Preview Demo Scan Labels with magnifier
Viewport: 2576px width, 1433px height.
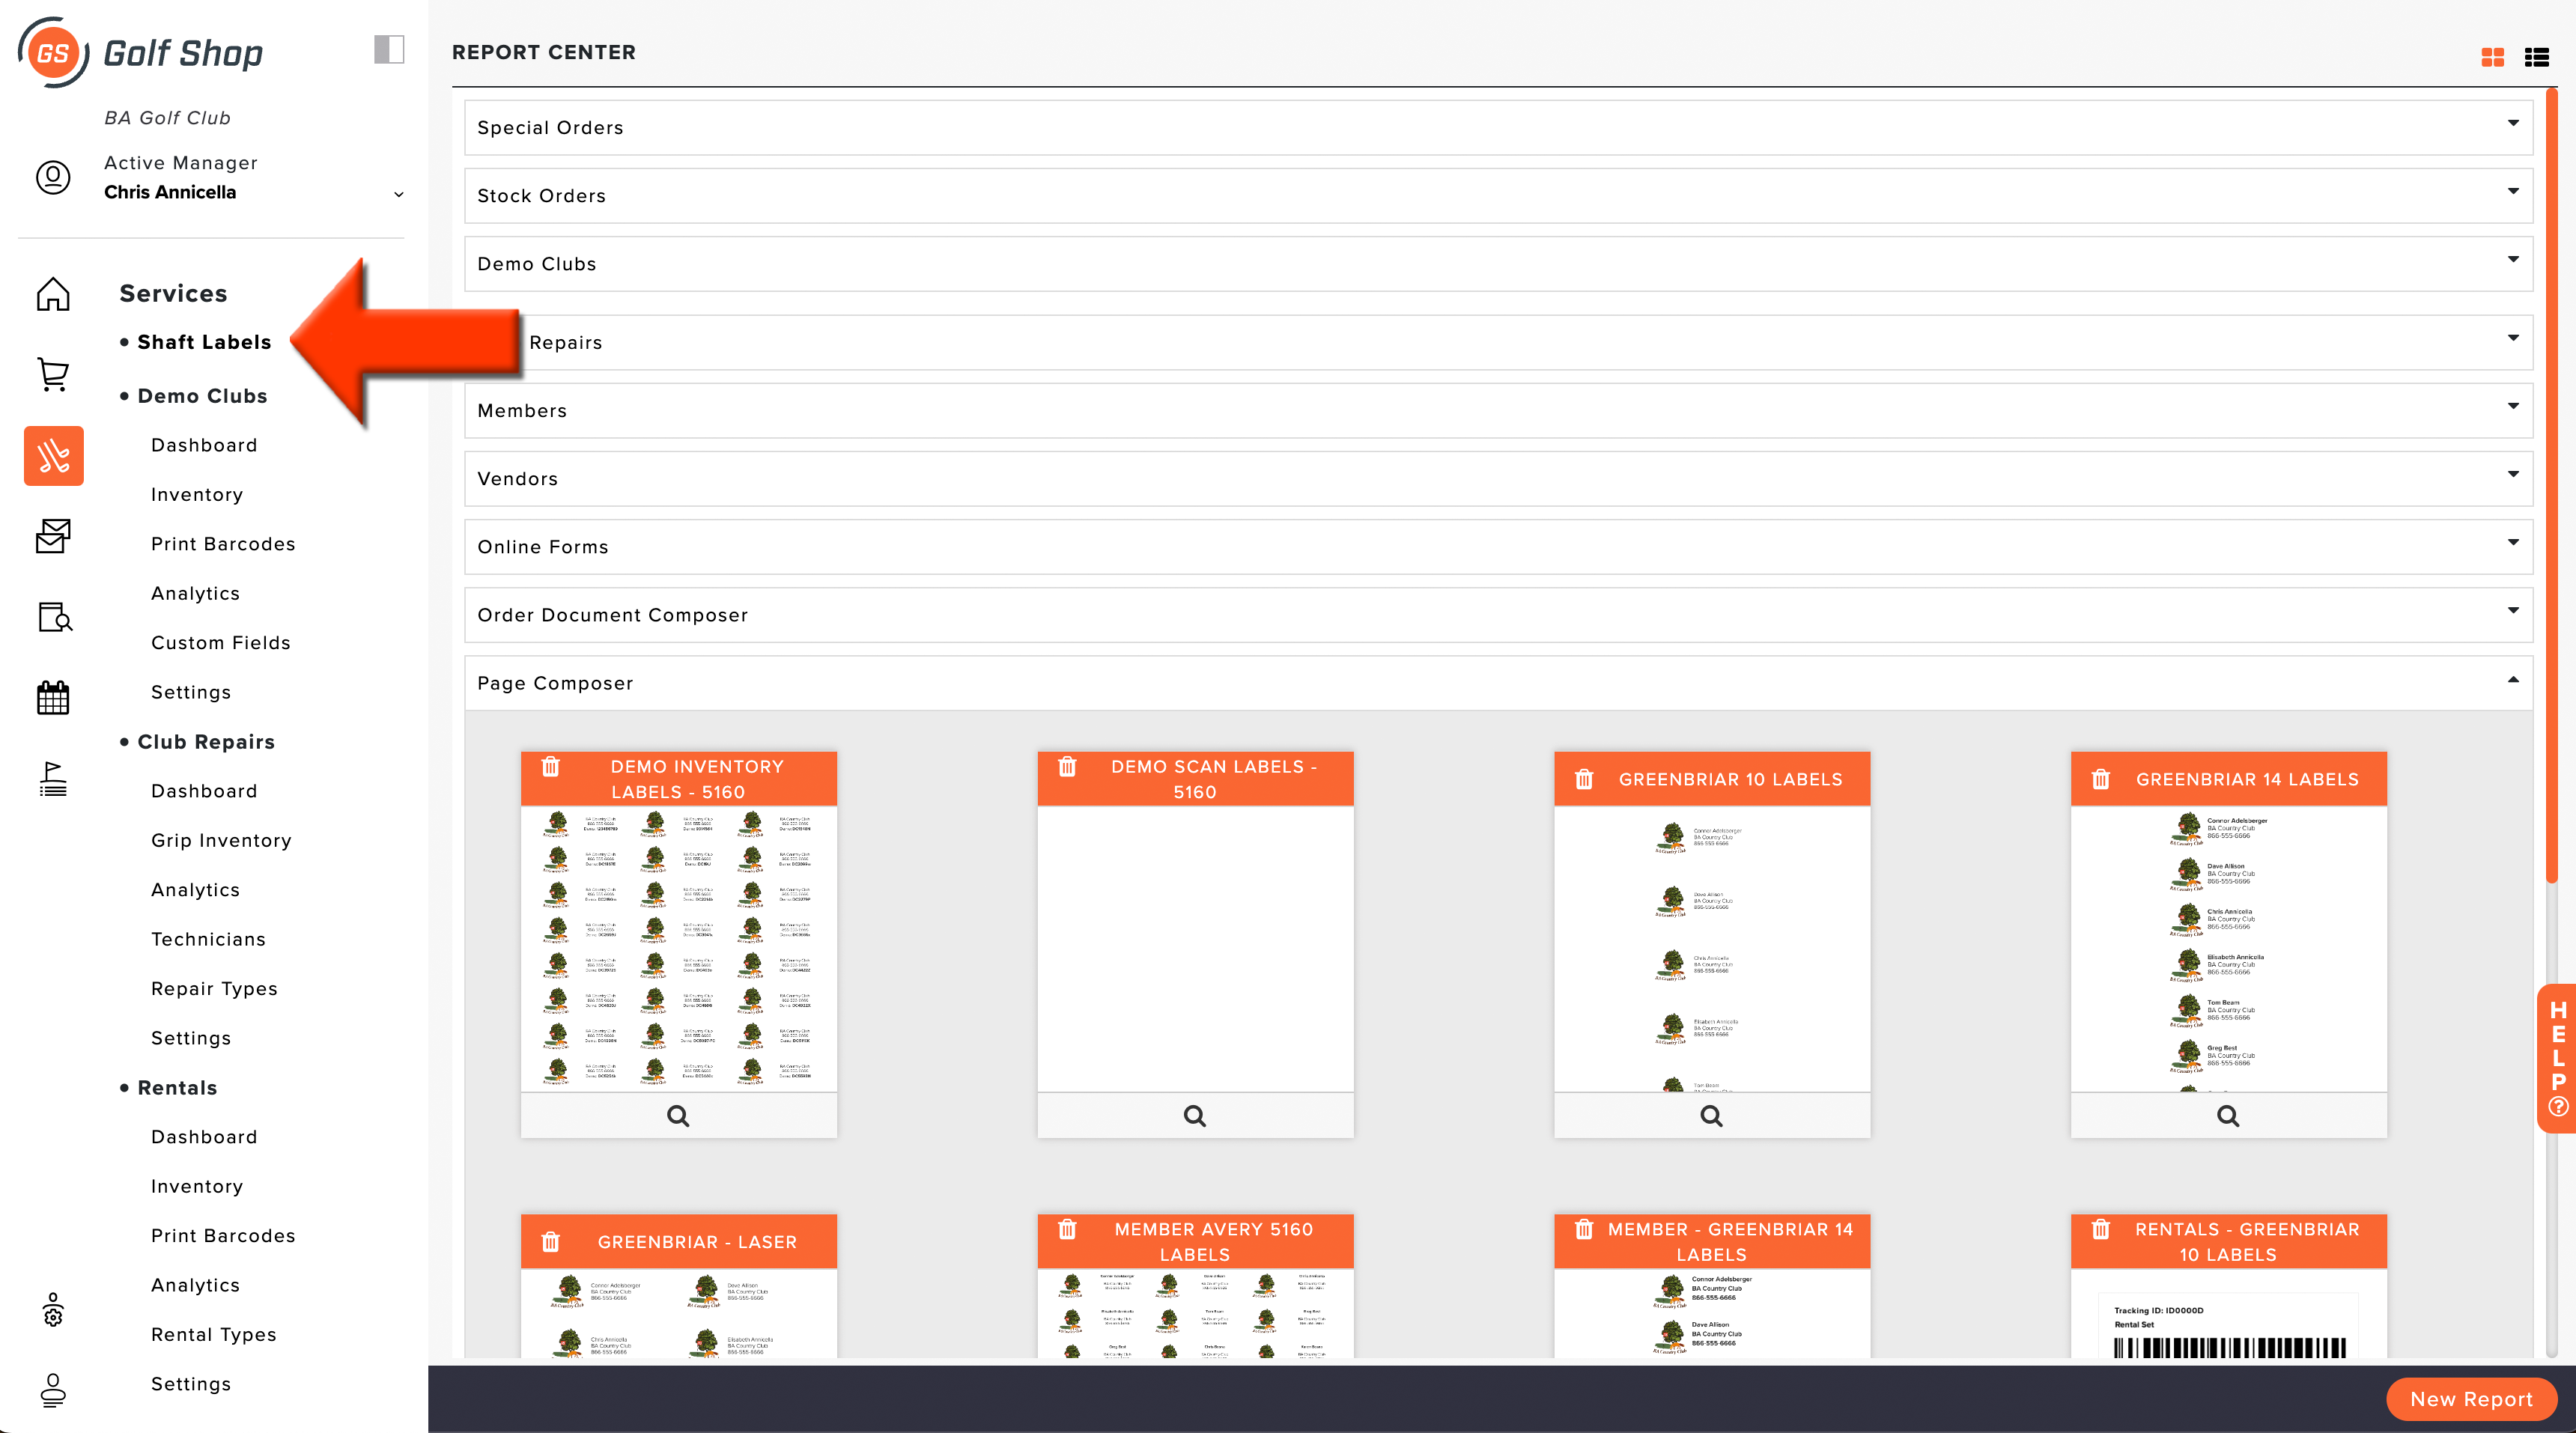click(x=1195, y=1116)
